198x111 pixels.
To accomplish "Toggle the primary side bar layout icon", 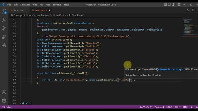I will click(x=165, y=5).
